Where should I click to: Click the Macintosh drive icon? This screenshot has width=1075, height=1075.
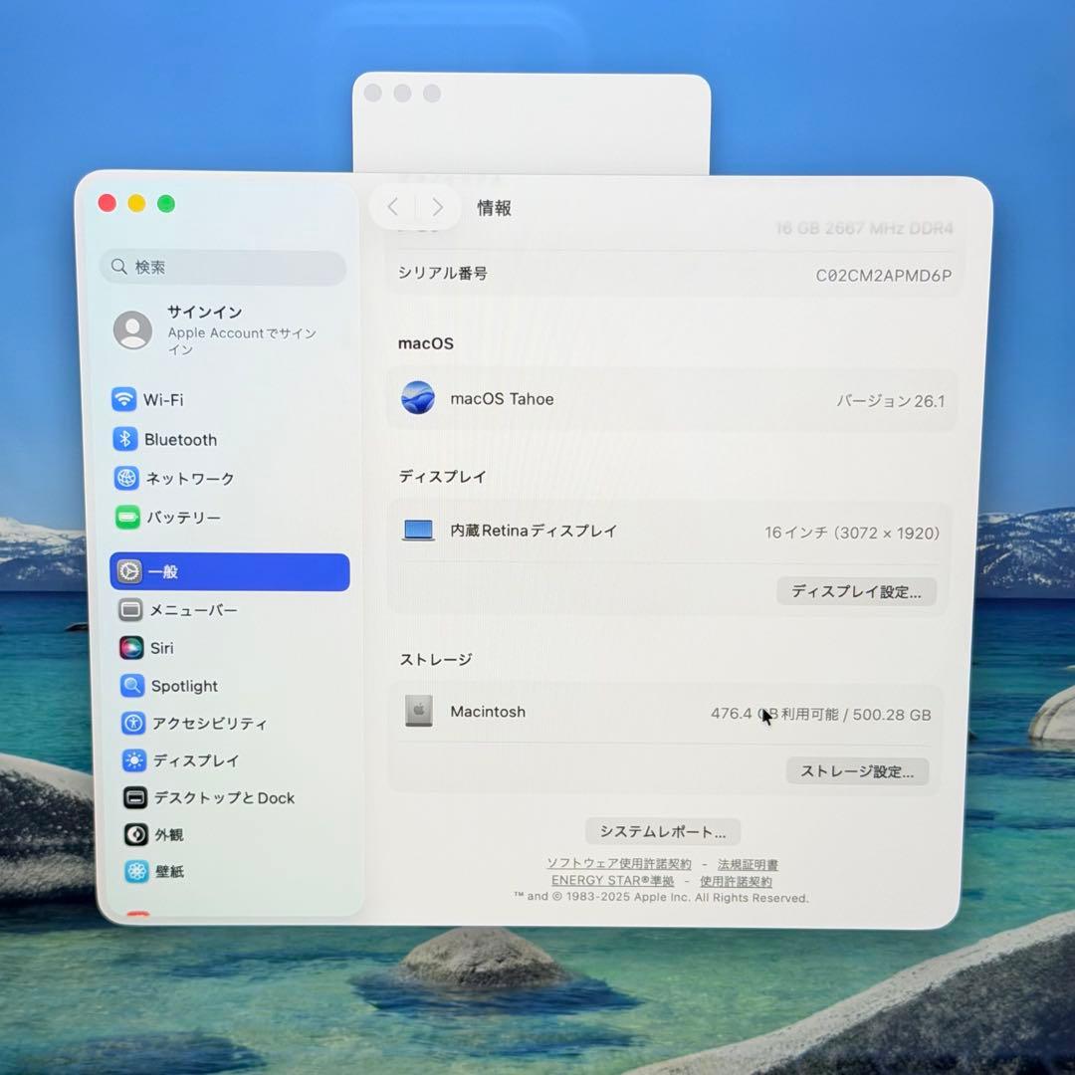(419, 711)
